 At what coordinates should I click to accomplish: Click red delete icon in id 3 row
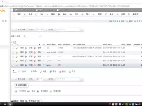click(34, 48)
